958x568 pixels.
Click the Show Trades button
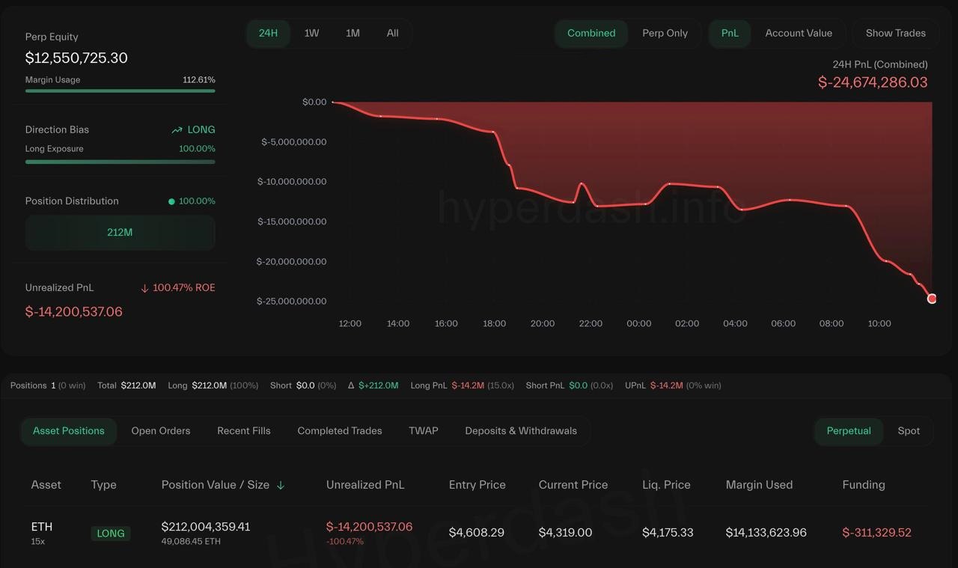point(895,33)
